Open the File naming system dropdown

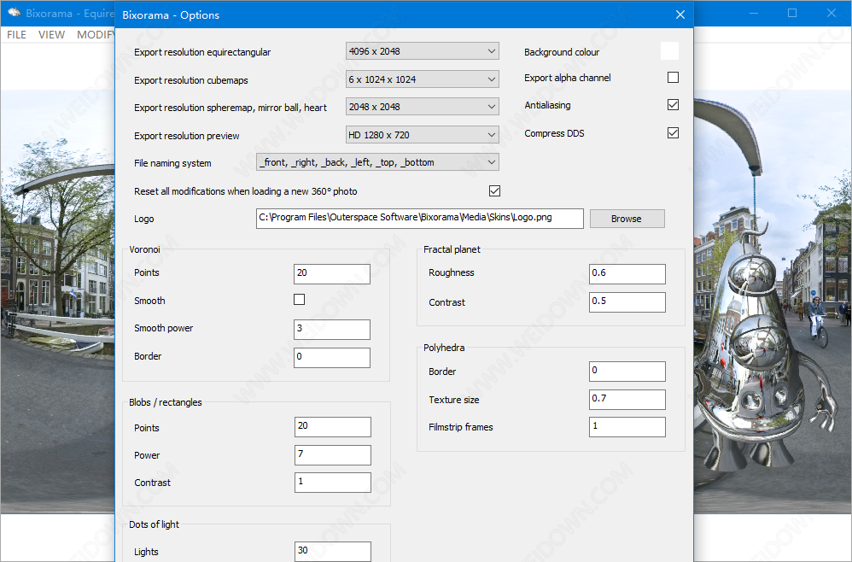pyautogui.click(x=377, y=162)
